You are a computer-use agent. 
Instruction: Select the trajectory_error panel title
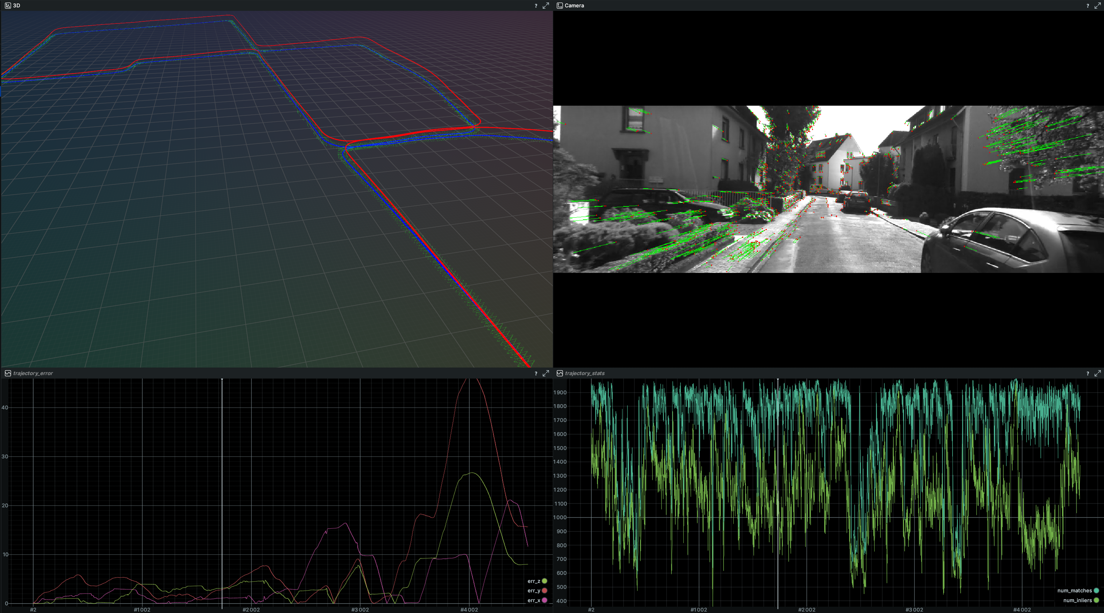pyautogui.click(x=33, y=373)
